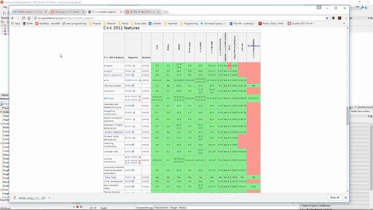
Task: Open the Medical bookmarks folder
Action: pos(109,23)
